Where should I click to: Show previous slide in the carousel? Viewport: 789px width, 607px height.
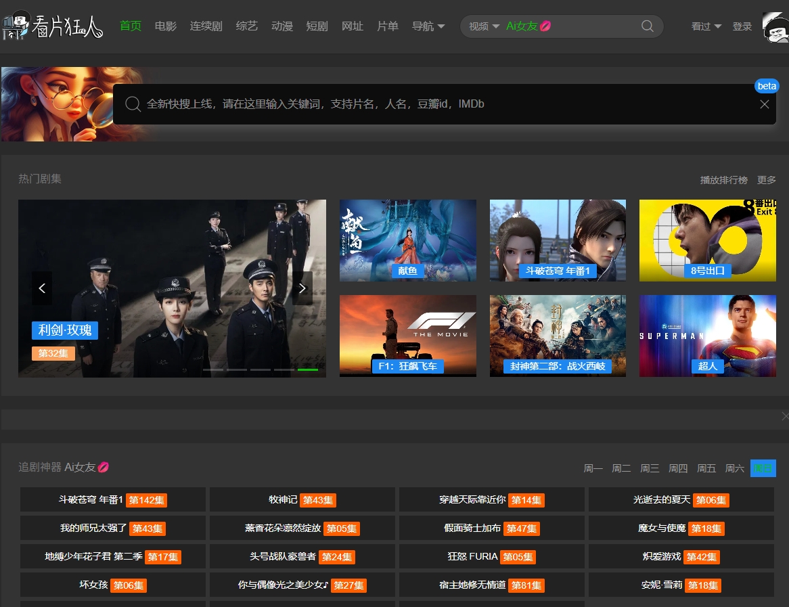point(42,288)
